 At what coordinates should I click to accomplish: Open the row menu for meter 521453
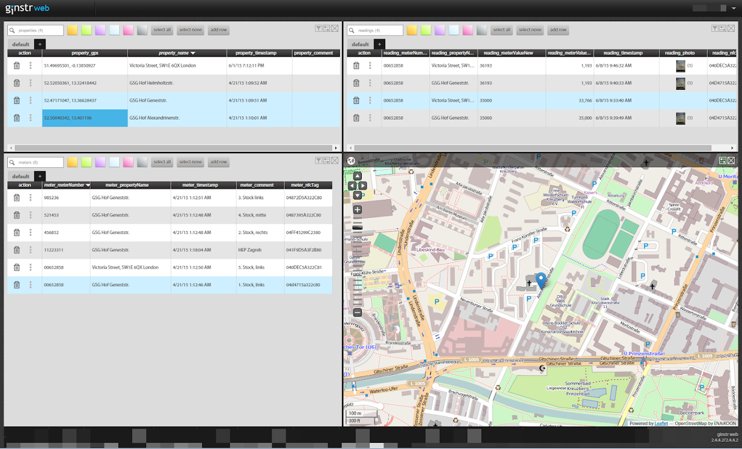[30, 215]
